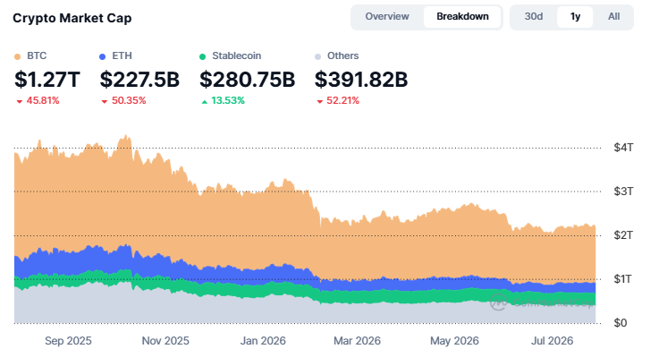
Task: Click the May 2026 axis label
Action: (x=454, y=341)
